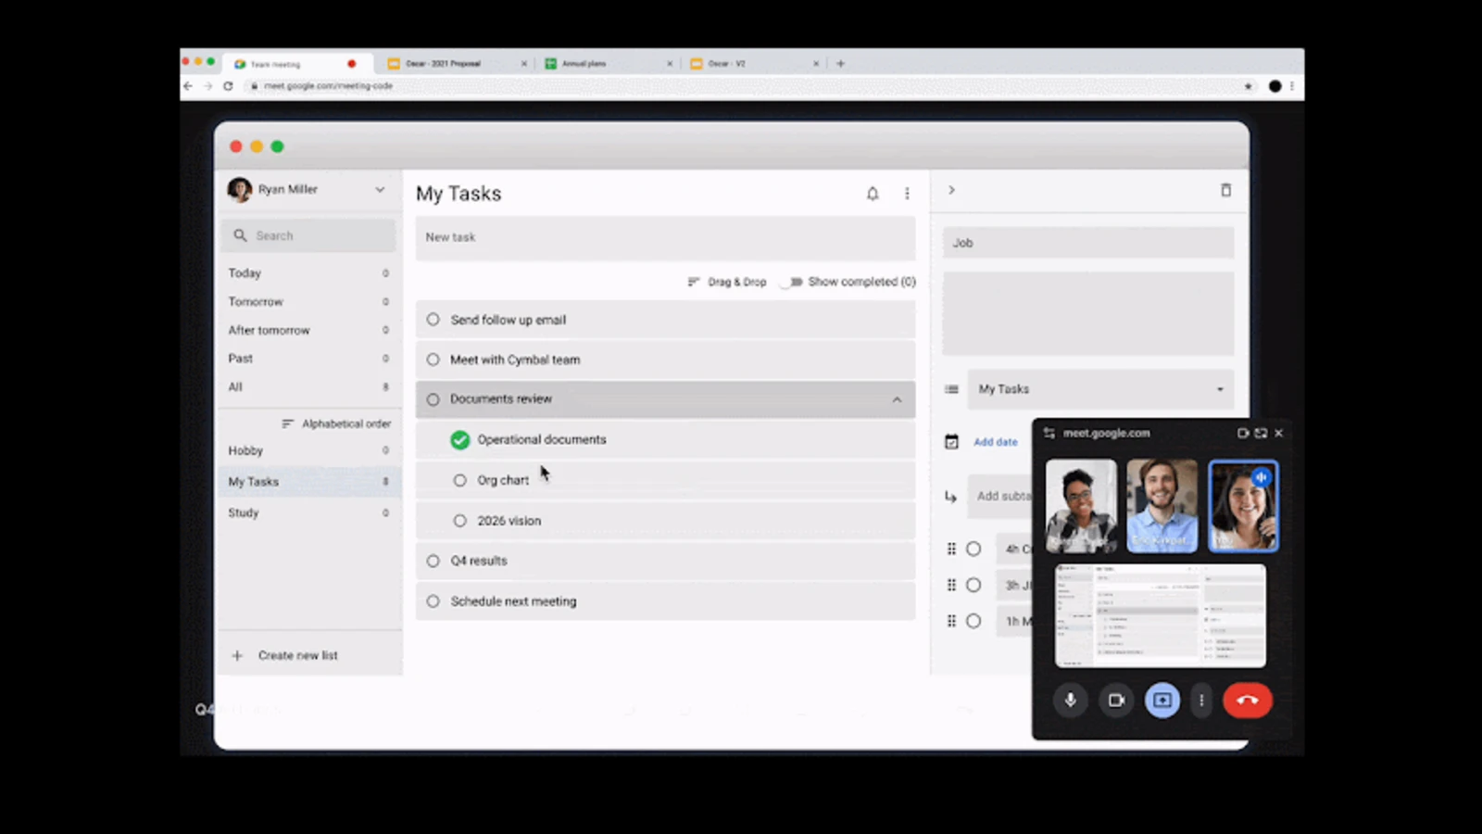This screenshot has width=1482, height=834.
Task: End the call with red hangup button
Action: click(x=1247, y=701)
